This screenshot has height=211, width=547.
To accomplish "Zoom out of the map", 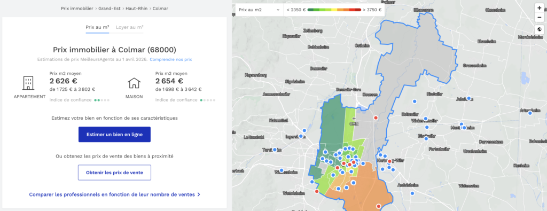I will coord(540,17).
